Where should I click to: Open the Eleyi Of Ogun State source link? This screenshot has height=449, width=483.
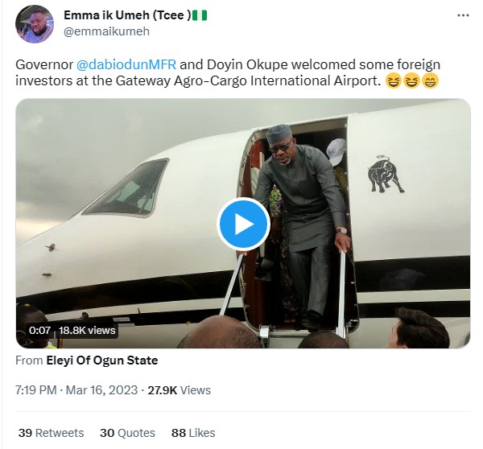pyautogui.click(x=101, y=360)
